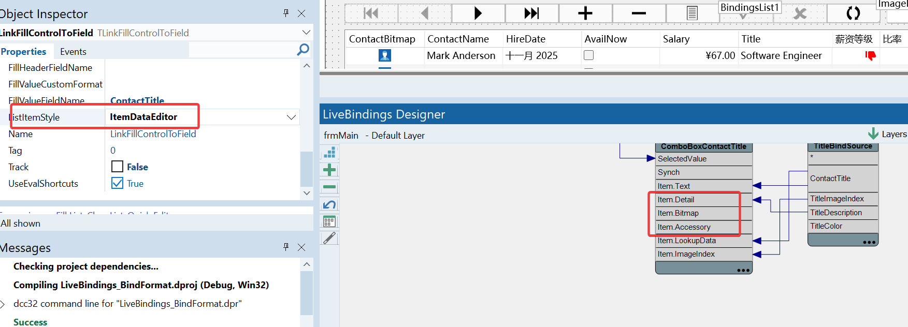Switch to the Events tab
Screen dimensions: 908x327
coord(73,51)
